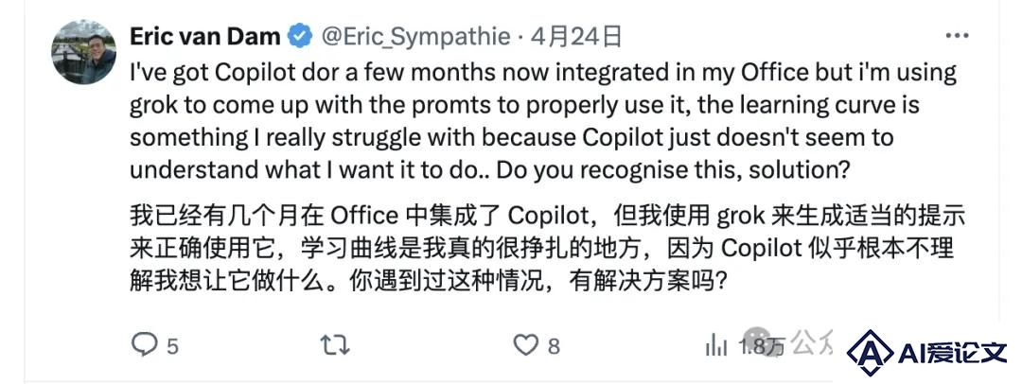This screenshot has width=1022, height=384.
Task: Open the three-dot more options menu
Action: [958, 37]
